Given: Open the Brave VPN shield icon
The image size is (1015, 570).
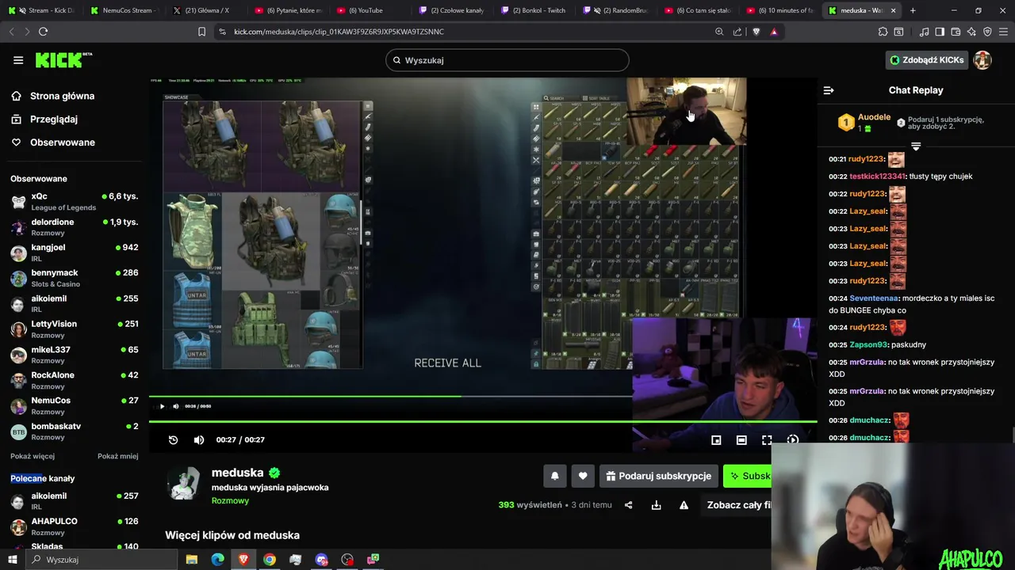Looking at the screenshot, I should click(987, 32).
